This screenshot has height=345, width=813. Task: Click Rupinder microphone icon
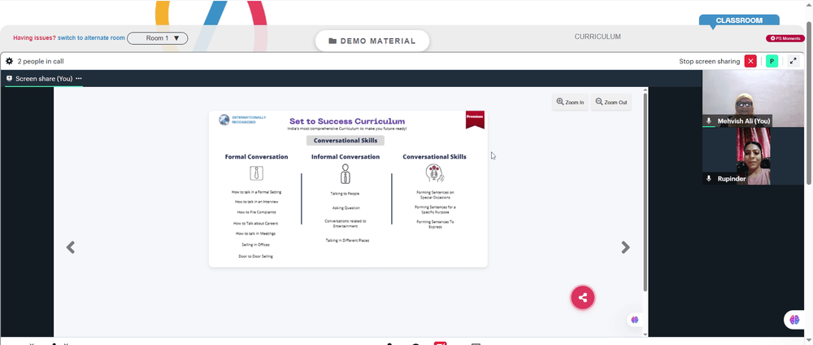click(709, 178)
